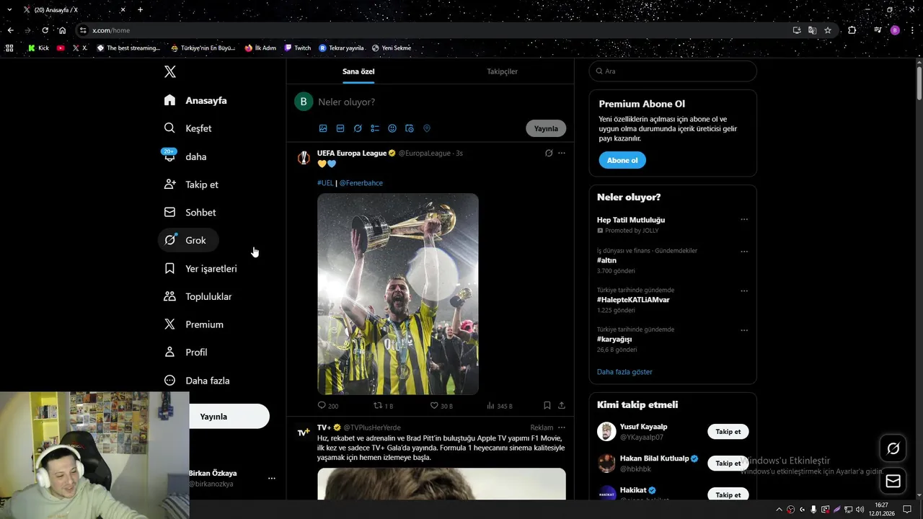Add GIF to post

[x=340, y=128]
